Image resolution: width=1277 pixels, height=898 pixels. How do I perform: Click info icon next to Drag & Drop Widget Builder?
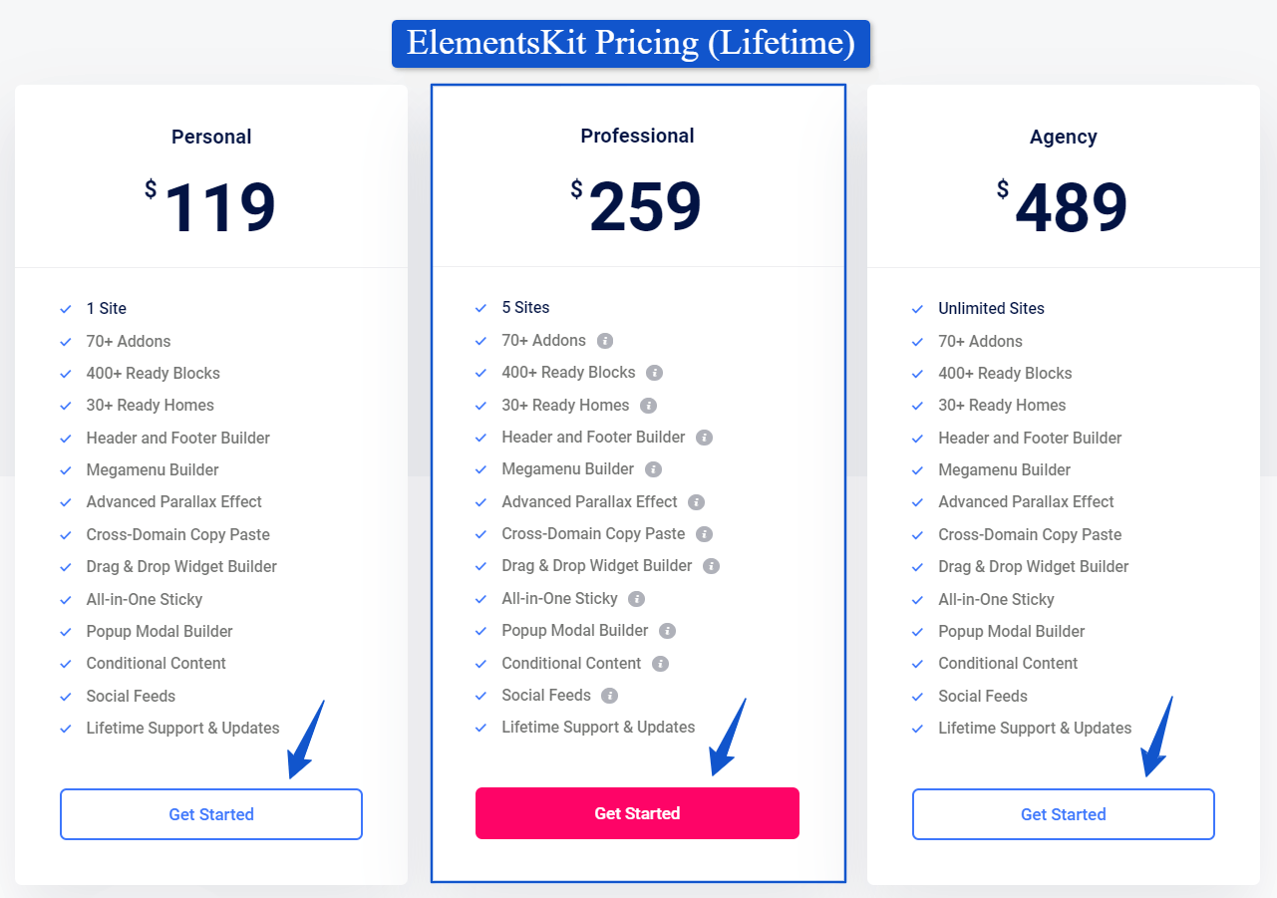click(711, 566)
